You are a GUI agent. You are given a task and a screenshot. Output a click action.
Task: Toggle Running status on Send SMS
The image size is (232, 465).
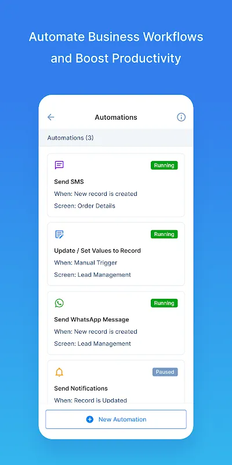point(164,165)
